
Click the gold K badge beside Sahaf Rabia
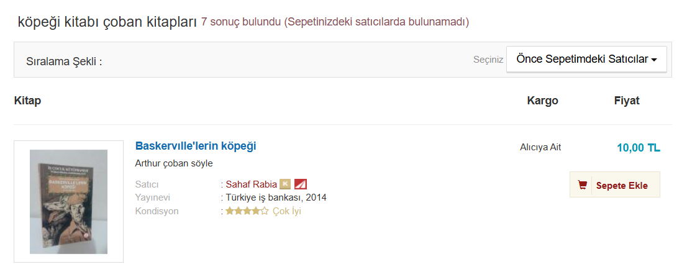285,184
